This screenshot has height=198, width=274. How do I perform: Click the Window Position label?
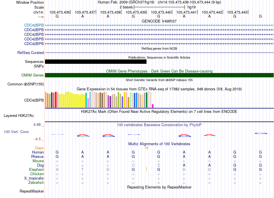30,2
